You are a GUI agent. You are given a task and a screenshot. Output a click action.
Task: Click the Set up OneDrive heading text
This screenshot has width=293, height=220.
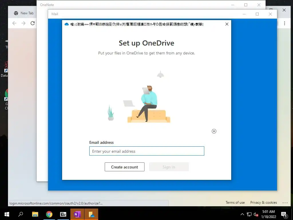(146, 43)
